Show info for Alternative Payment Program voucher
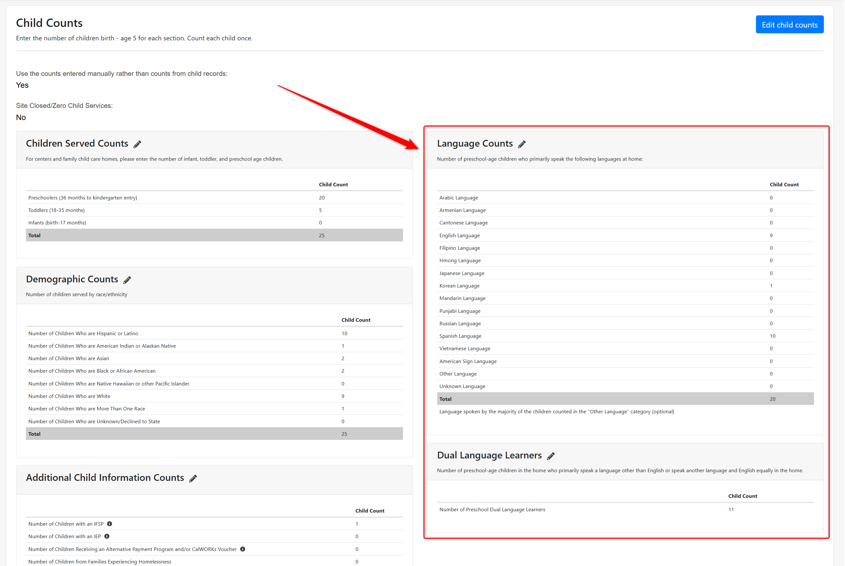Screen dimensions: 845x566 (x=243, y=549)
